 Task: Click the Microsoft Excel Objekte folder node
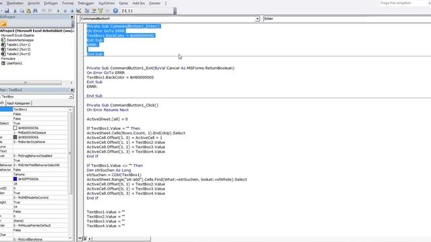18,36
